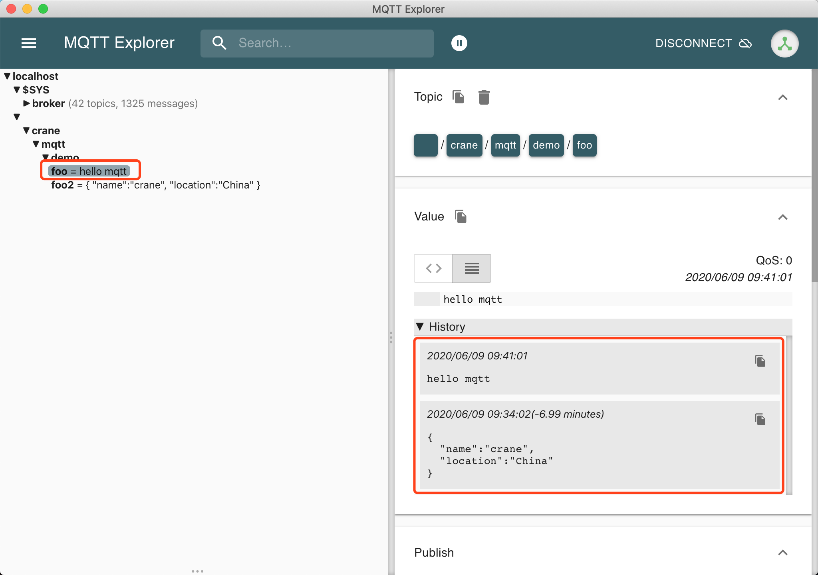Viewport: 818px width, 575px height.
Task: Collapse the Publish panel chevron
Action: tap(782, 553)
